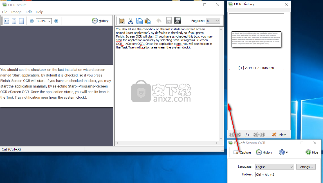Click the text pane horizontal scrollbar left arrow

click(117, 143)
